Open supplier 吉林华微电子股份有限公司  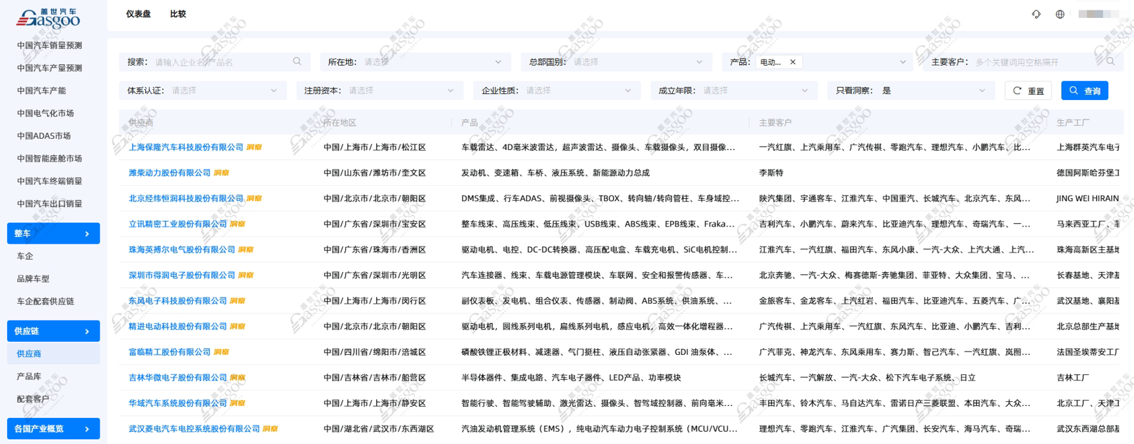click(x=178, y=378)
